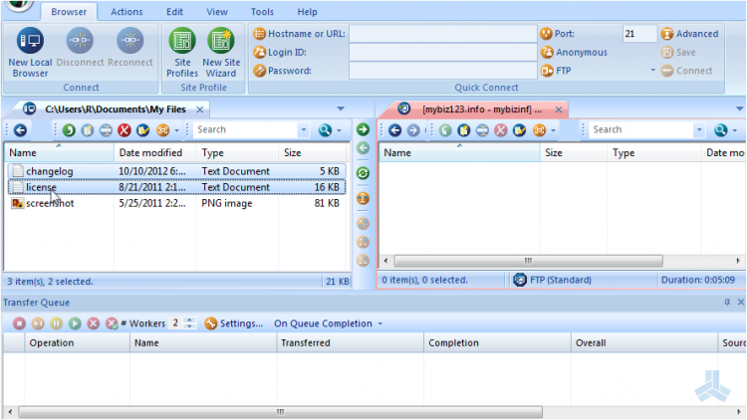Click the remote pane horizontal scrollbar
The width and height of the screenshot is (747, 420).
tap(528, 261)
